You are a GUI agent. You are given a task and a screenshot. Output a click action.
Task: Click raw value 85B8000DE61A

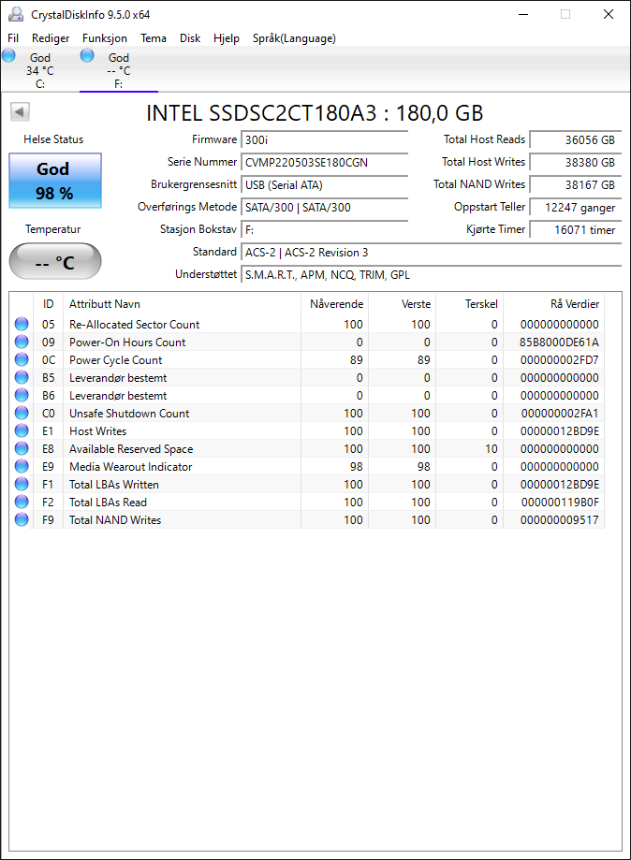tap(559, 343)
